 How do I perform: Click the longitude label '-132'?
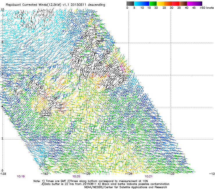44,174
